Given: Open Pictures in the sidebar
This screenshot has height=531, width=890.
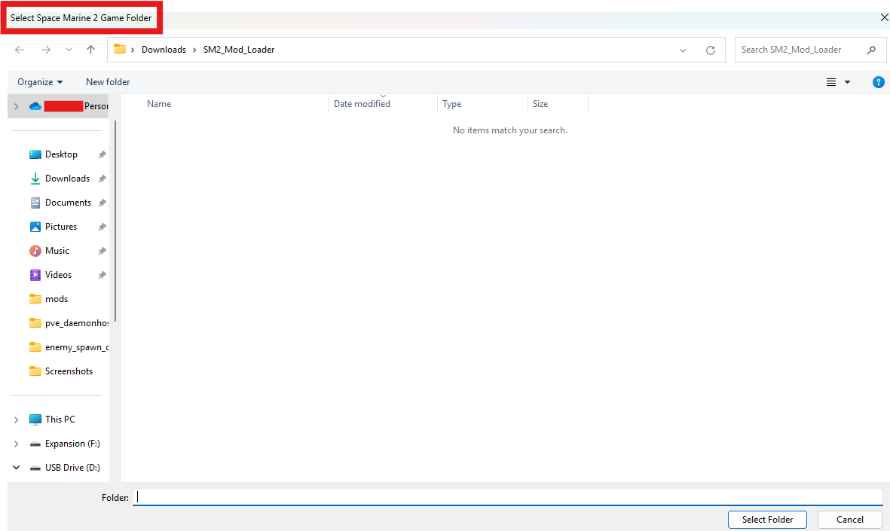Looking at the screenshot, I should coord(61,227).
